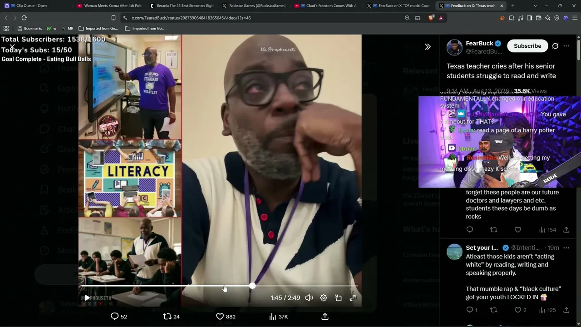The width and height of the screenshot is (581, 327).
Task: Bookmark this page using the address bar icon
Action: (113, 18)
